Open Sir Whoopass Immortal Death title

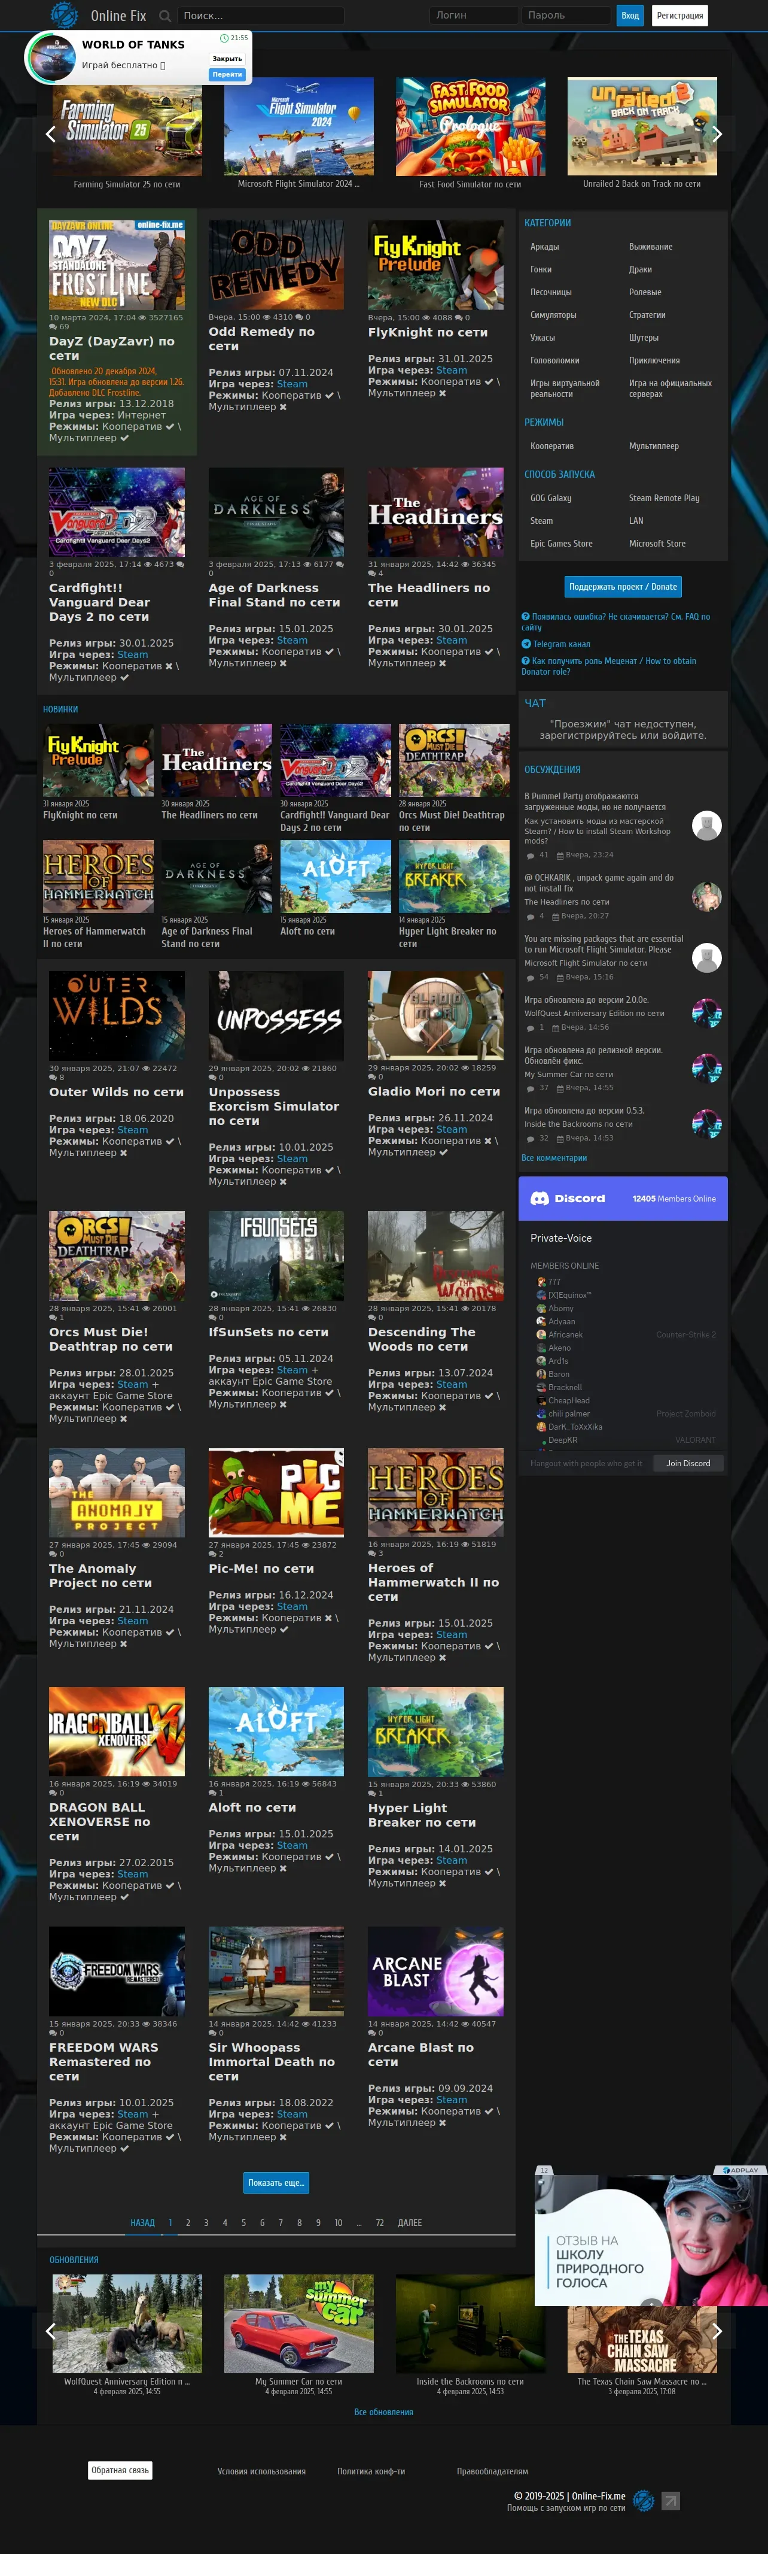pyautogui.click(x=272, y=2061)
